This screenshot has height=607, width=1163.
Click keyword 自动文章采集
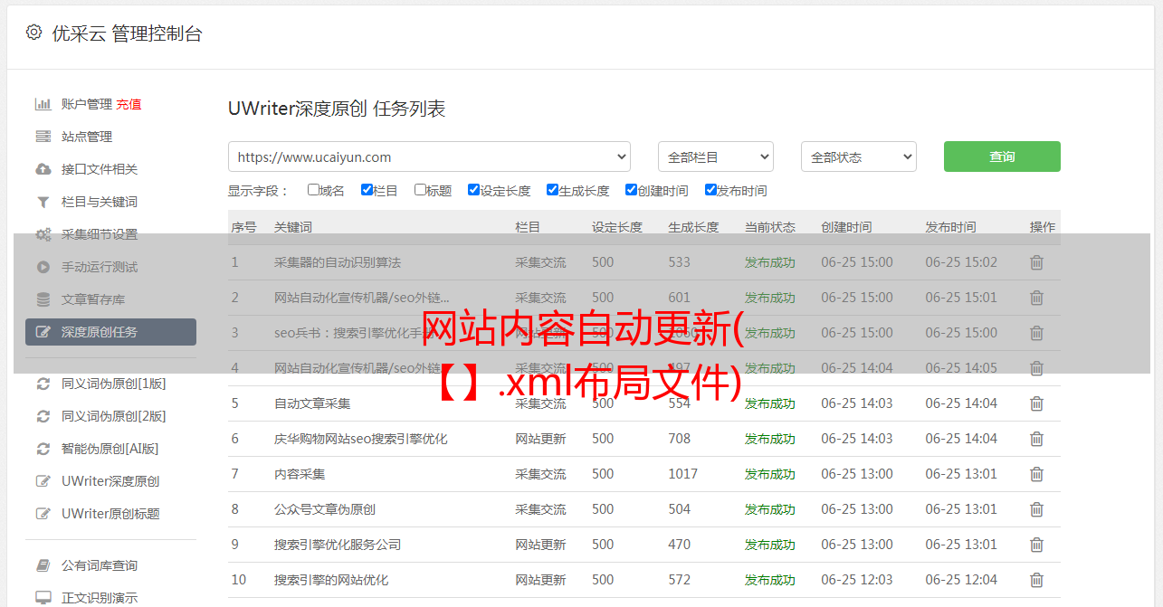click(312, 403)
